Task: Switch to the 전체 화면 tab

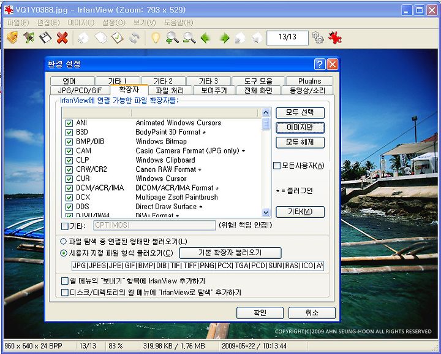Action: [x=258, y=90]
